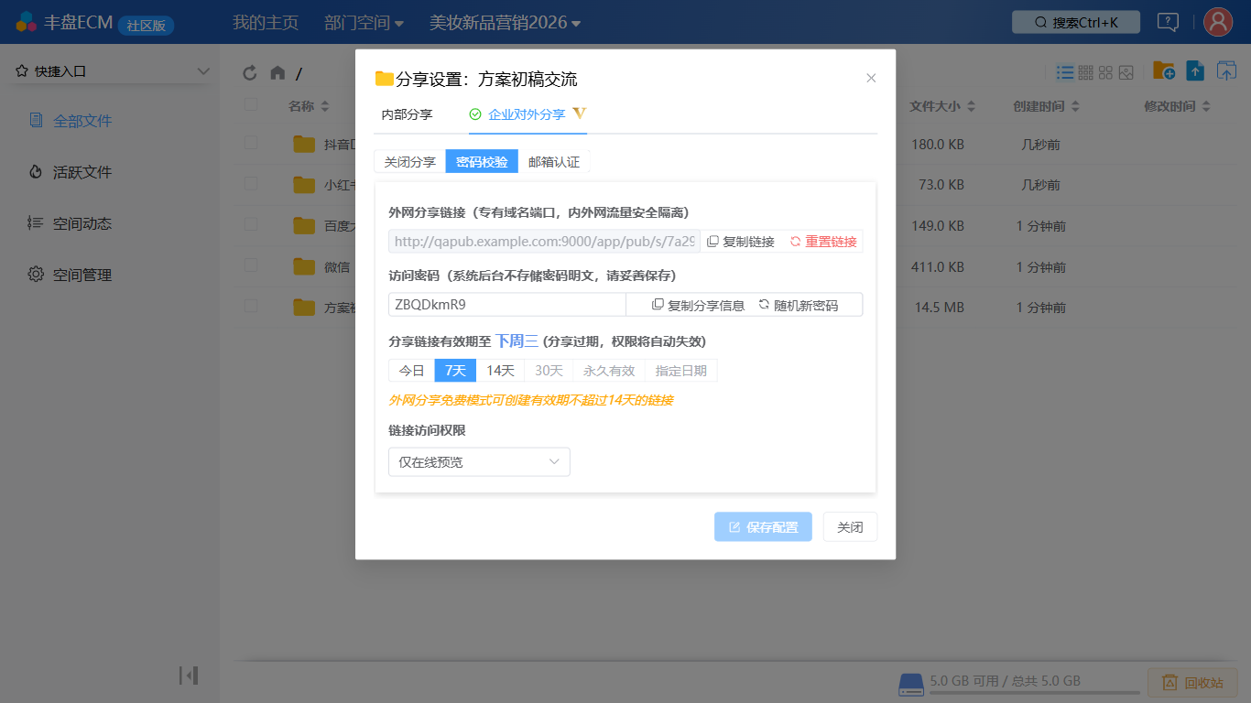1251x703 pixels.
Task: Select the 7天 validity option
Action: tap(455, 371)
